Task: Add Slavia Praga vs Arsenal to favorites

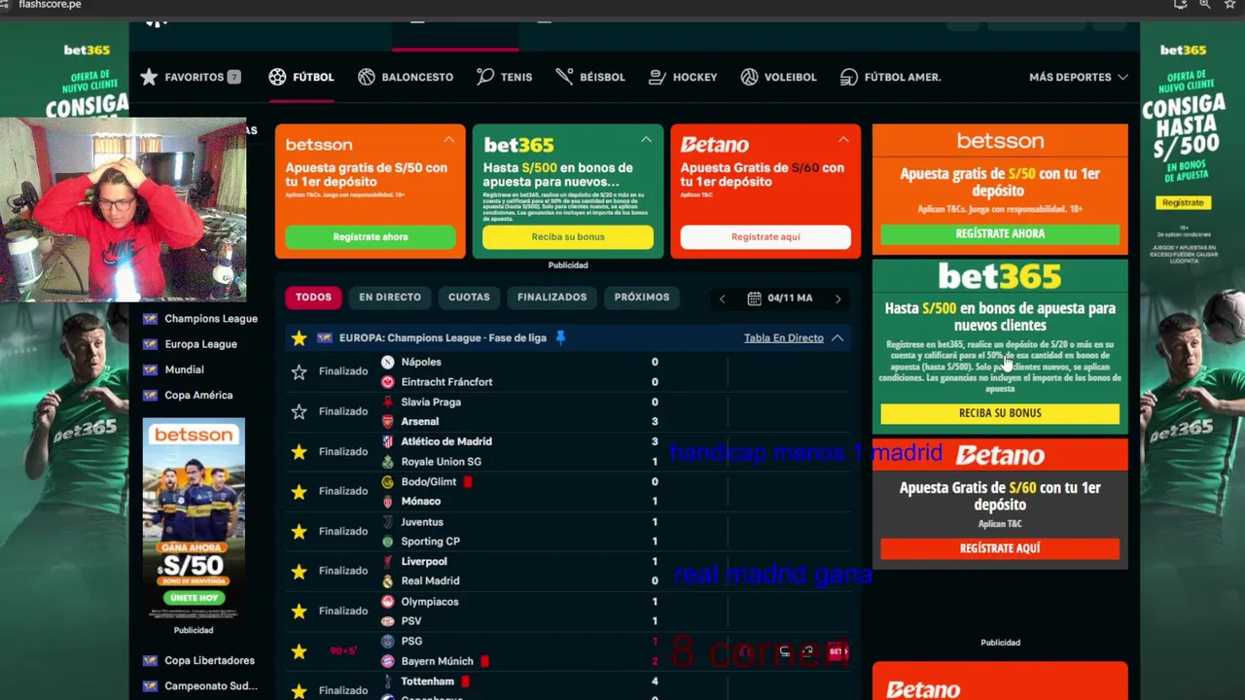Action: click(x=299, y=411)
